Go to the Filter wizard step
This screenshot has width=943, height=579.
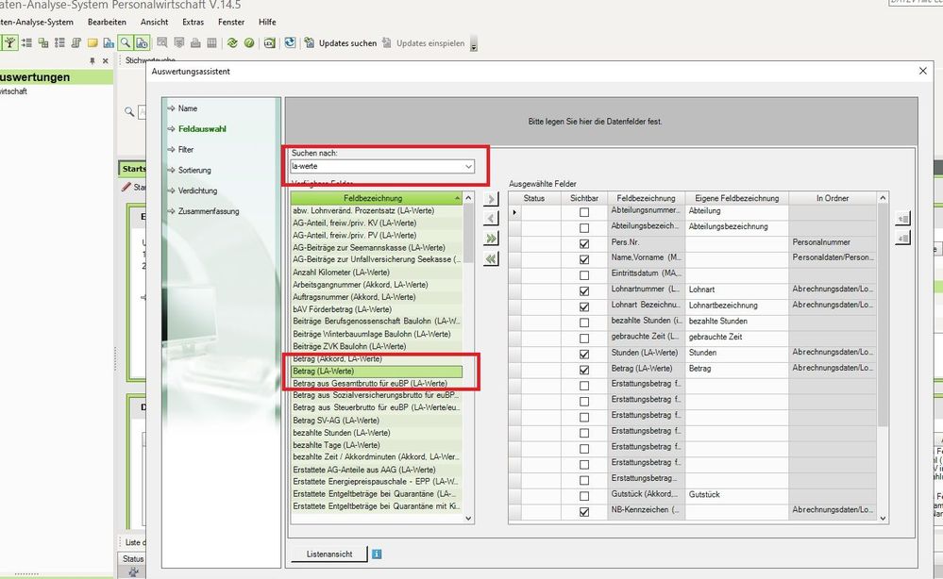tap(186, 149)
